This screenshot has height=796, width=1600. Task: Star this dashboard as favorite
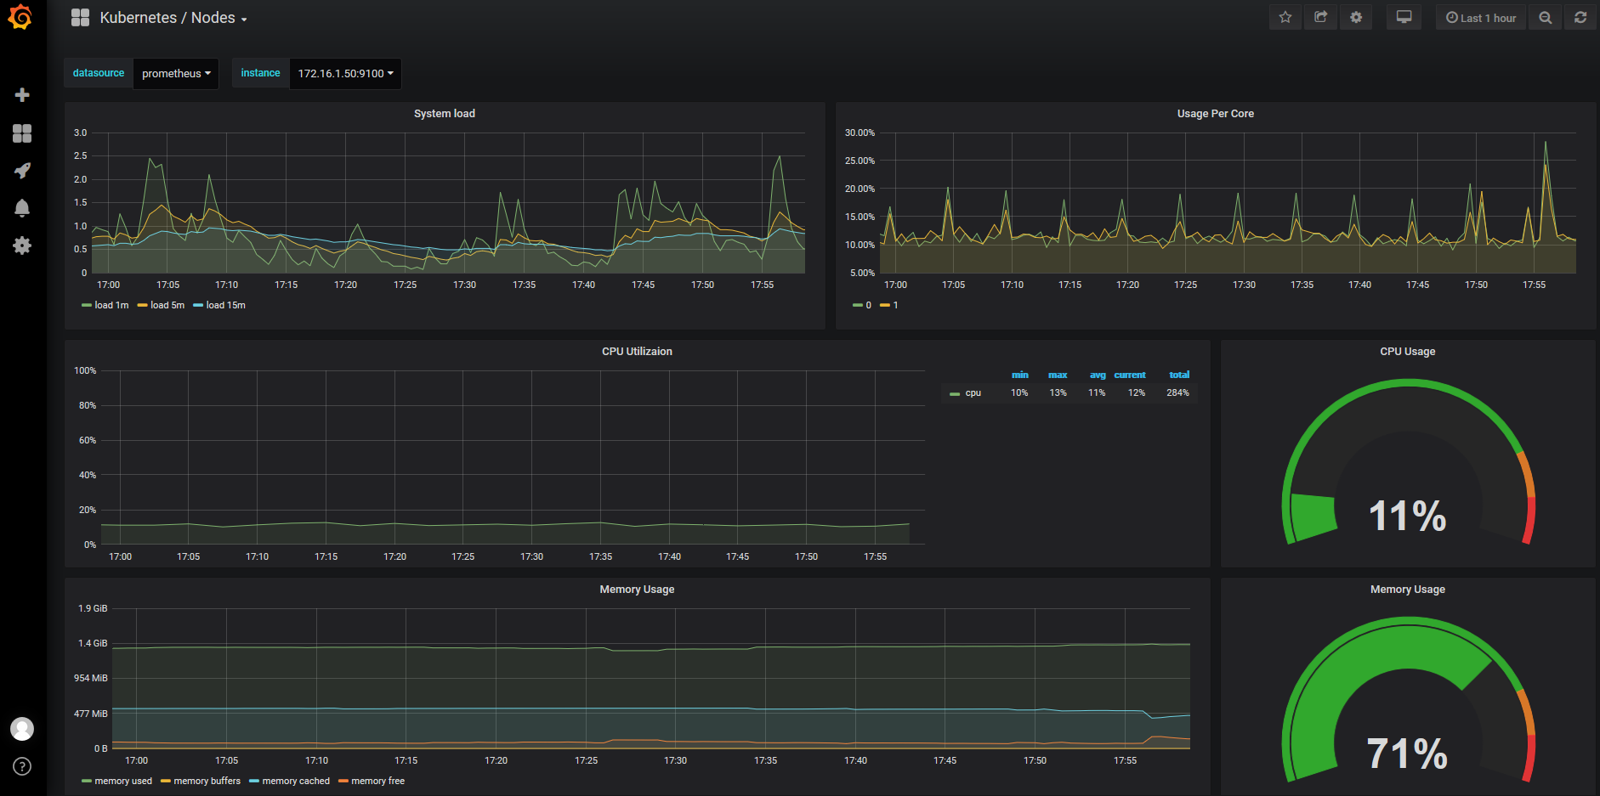tap(1285, 18)
